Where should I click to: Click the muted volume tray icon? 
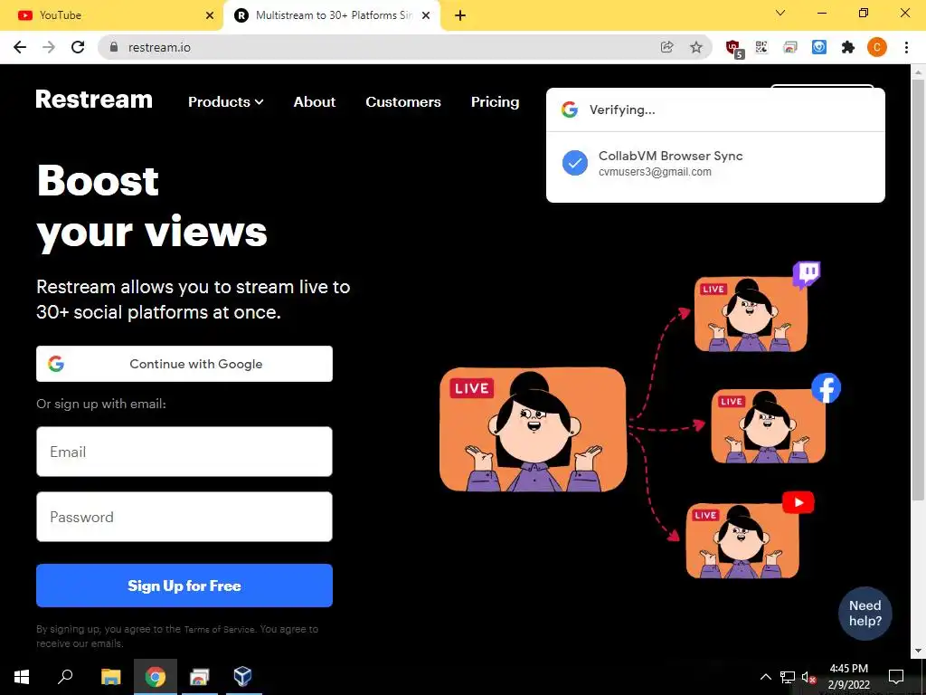tap(808, 677)
